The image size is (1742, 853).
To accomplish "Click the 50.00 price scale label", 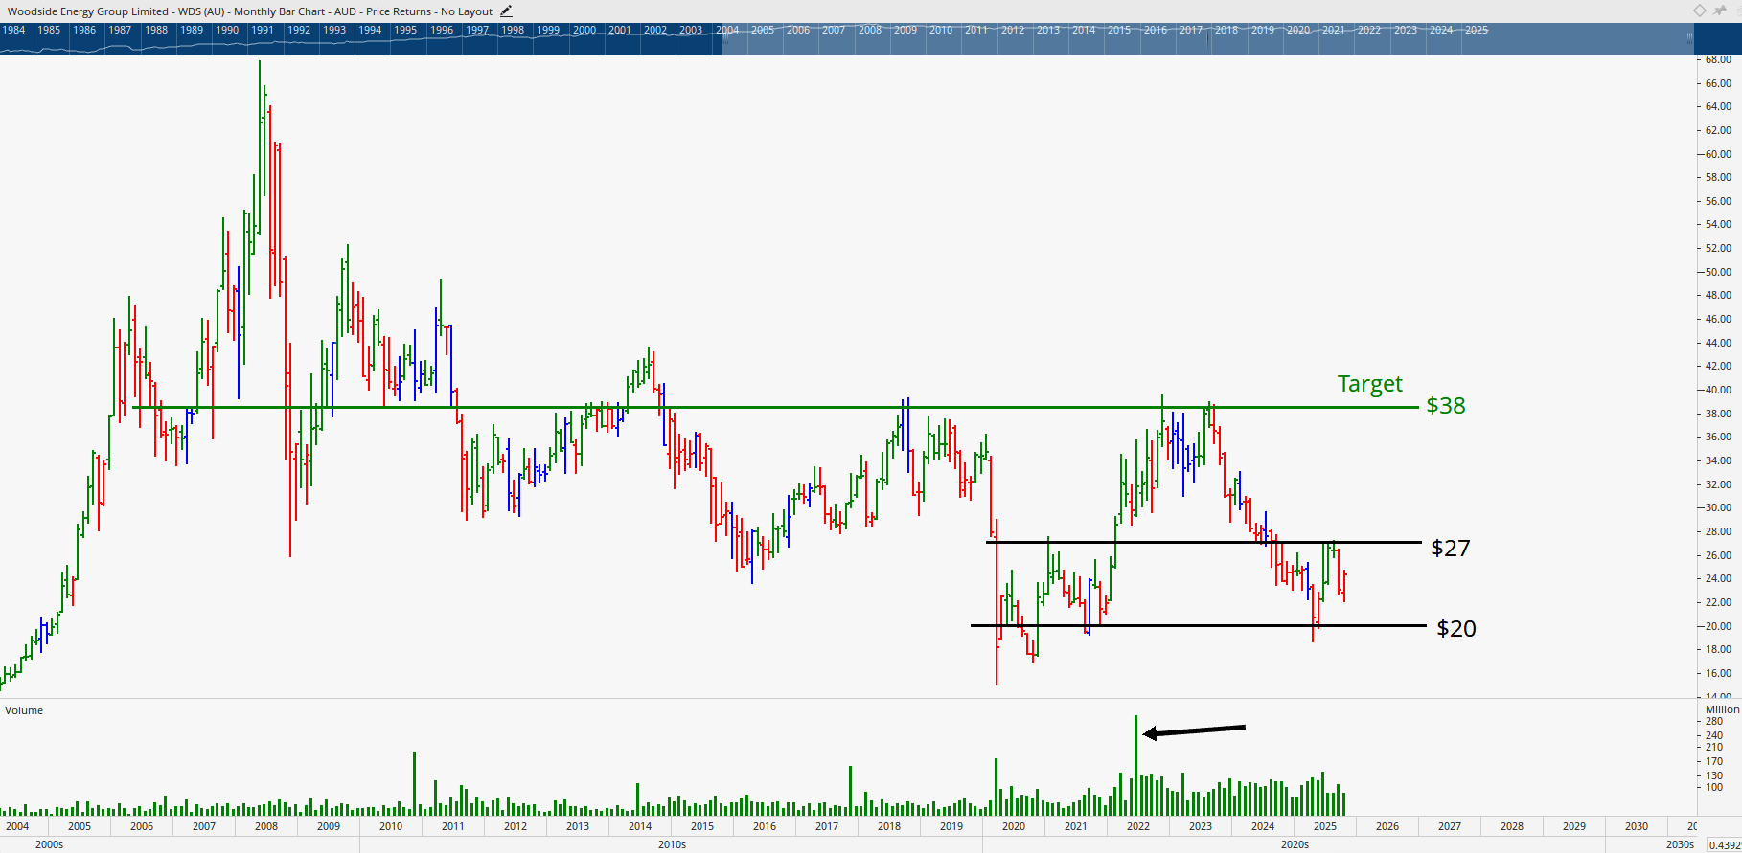I will 1718,272.
